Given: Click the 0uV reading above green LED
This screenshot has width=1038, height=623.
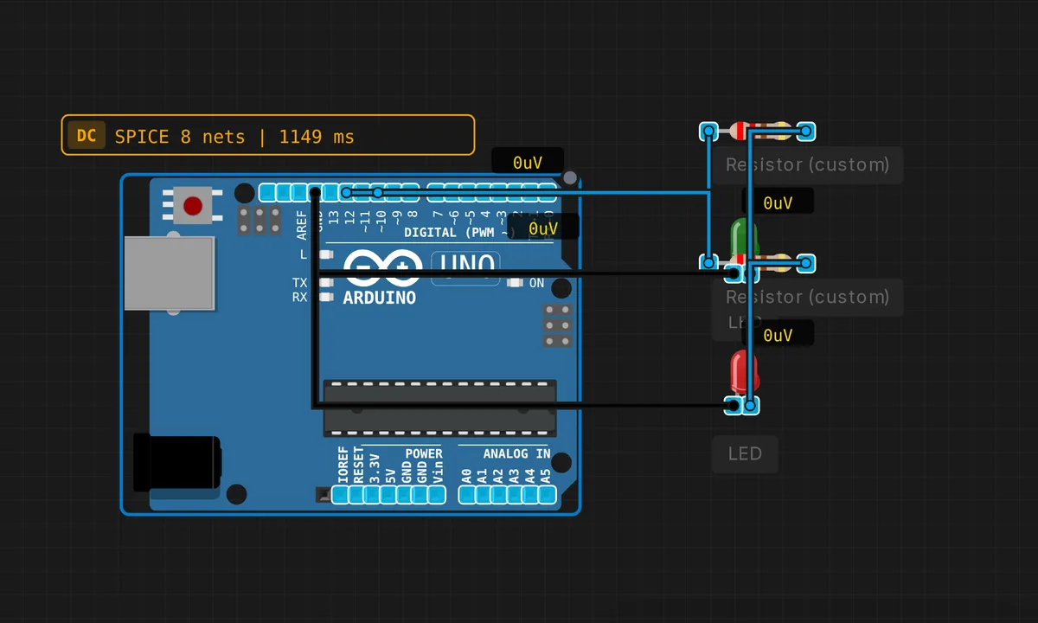Looking at the screenshot, I should coord(778,203).
